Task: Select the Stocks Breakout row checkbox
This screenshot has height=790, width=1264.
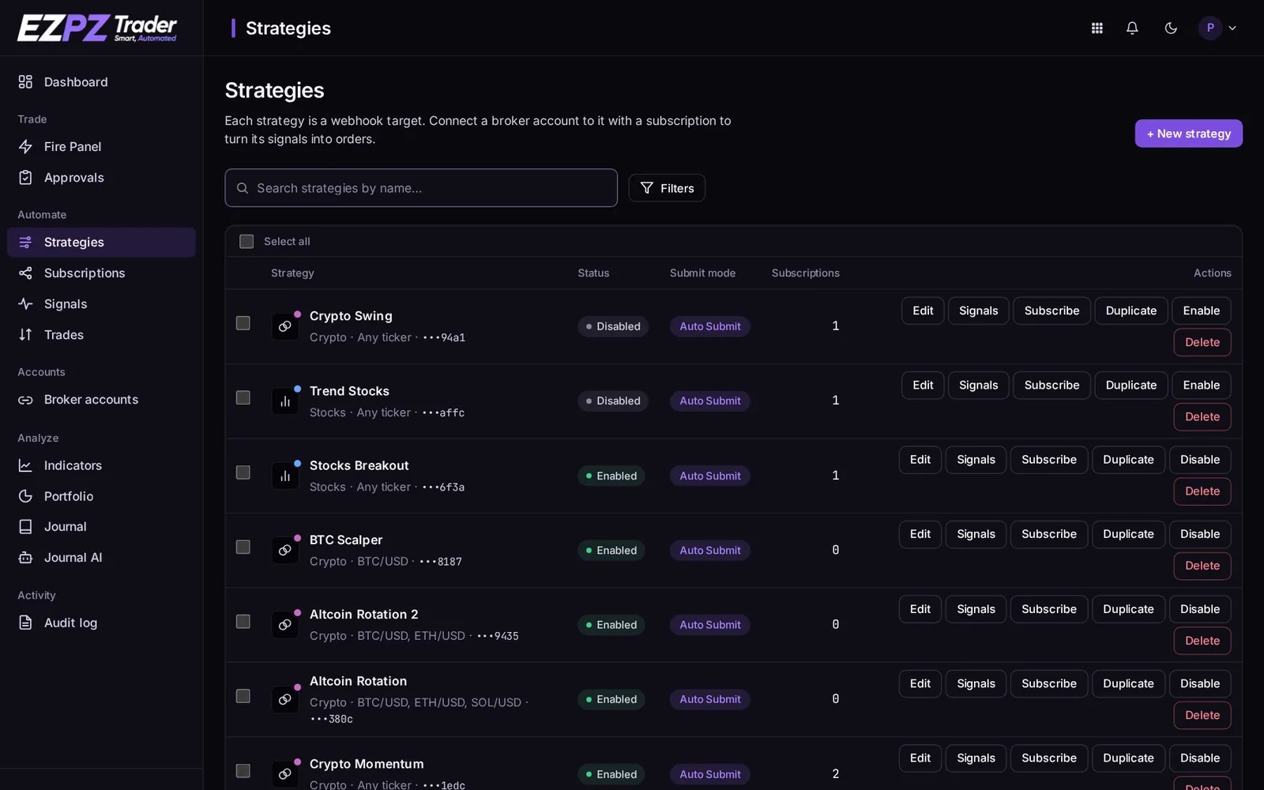Action: pyautogui.click(x=243, y=472)
